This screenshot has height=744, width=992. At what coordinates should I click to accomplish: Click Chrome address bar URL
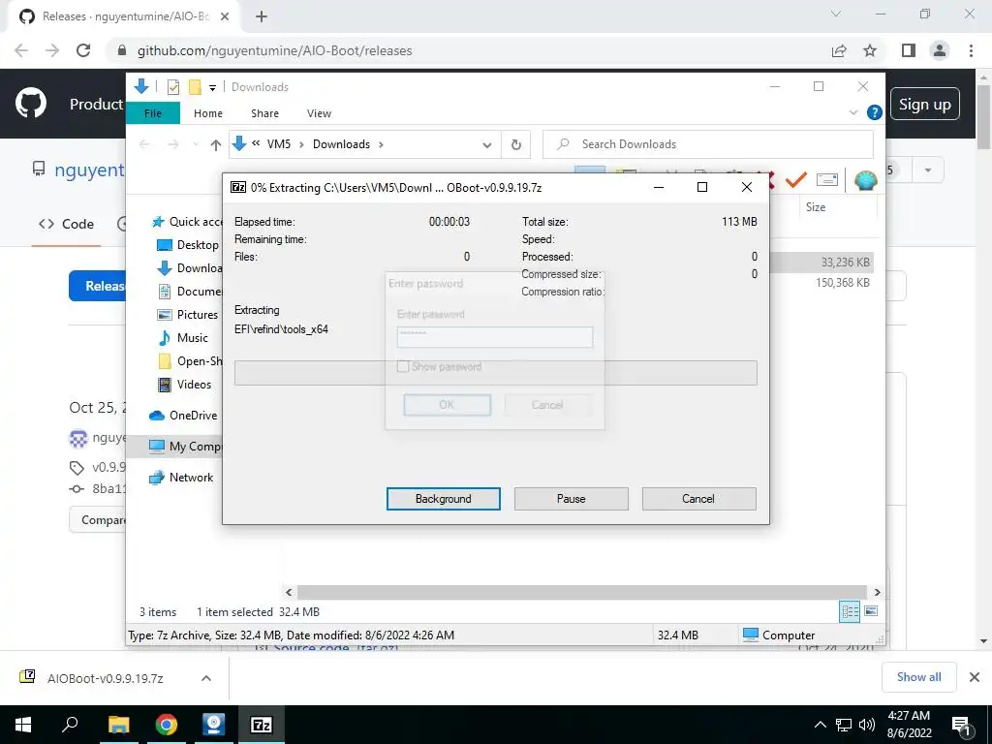pos(274,50)
